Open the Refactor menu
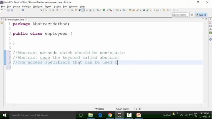The width and height of the screenshot is (212, 119). tap(26, 7)
